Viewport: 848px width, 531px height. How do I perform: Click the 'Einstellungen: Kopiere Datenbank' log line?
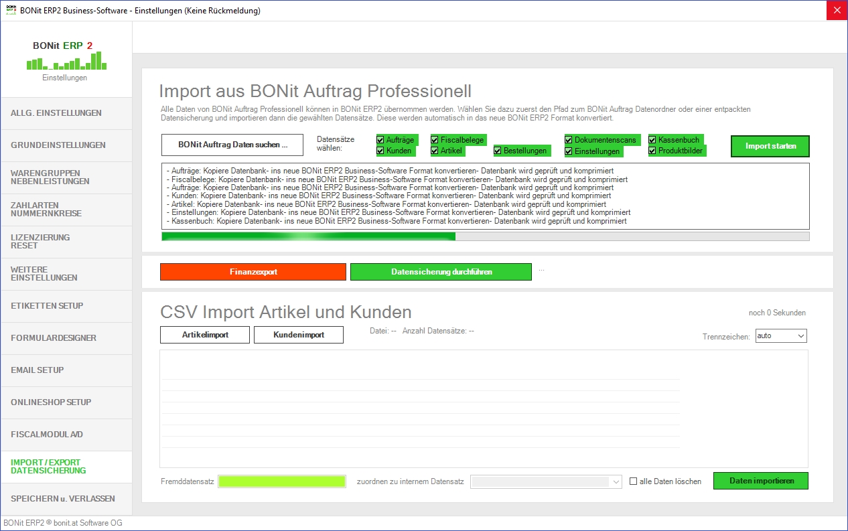click(x=398, y=213)
